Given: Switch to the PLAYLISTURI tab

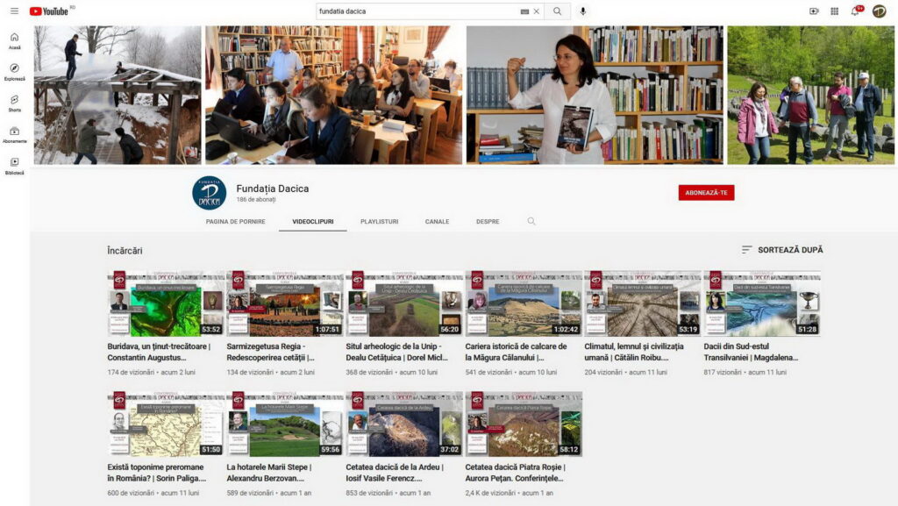Looking at the screenshot, I should [379, 222].
